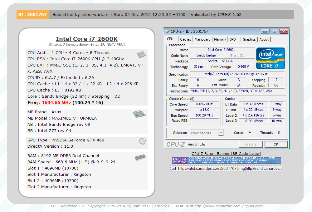Click the disabled Brand ID field
This screenshot has width=312, height=212.
250,55
